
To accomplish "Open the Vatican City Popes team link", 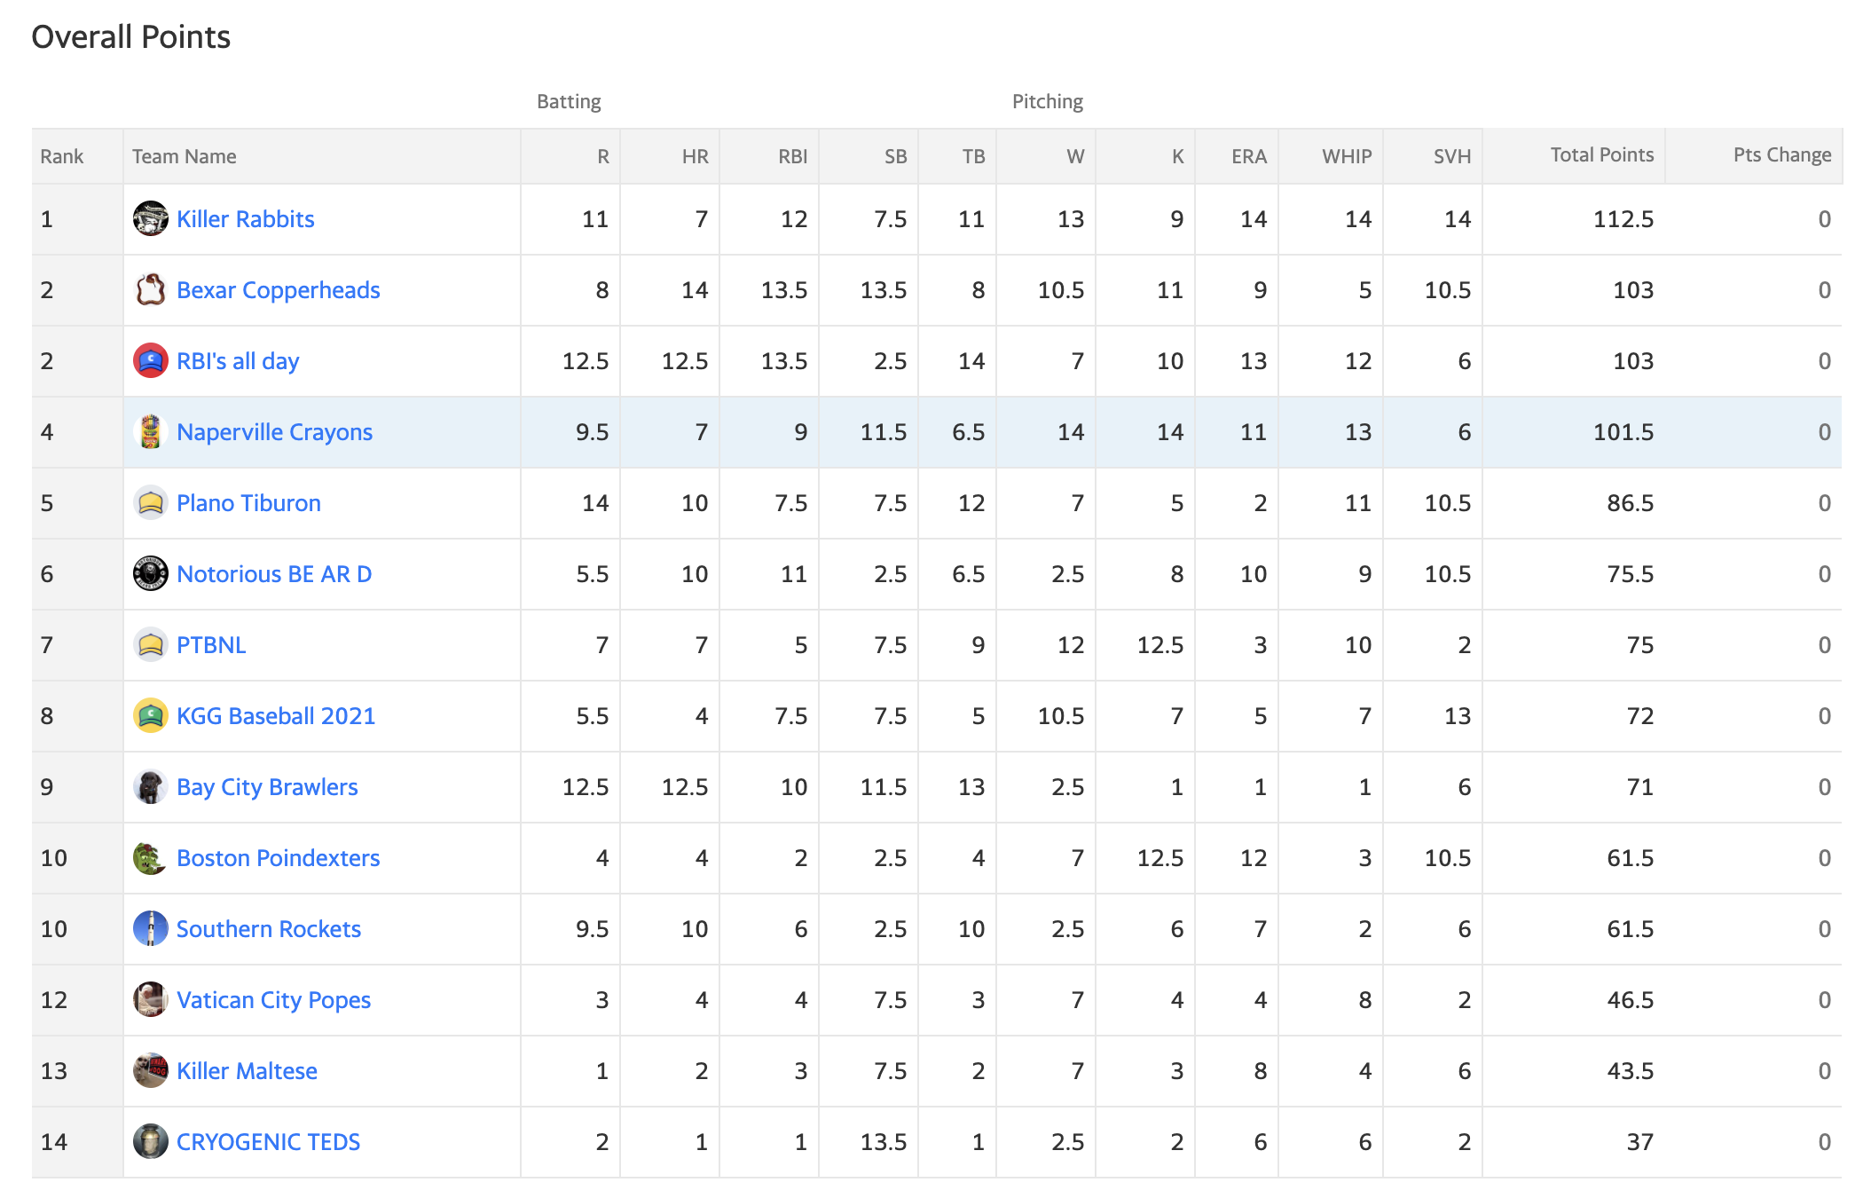I will 273,1000.
